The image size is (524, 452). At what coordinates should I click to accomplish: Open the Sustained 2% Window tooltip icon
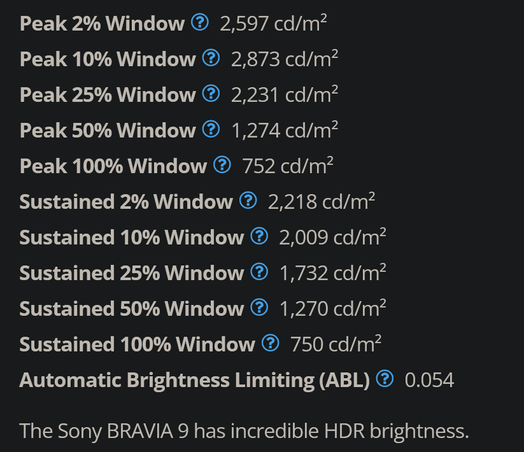point(248,200)
